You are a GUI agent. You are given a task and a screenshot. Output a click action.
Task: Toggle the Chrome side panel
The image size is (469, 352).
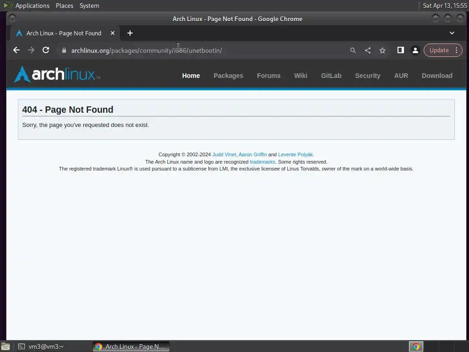pos(400,50)
